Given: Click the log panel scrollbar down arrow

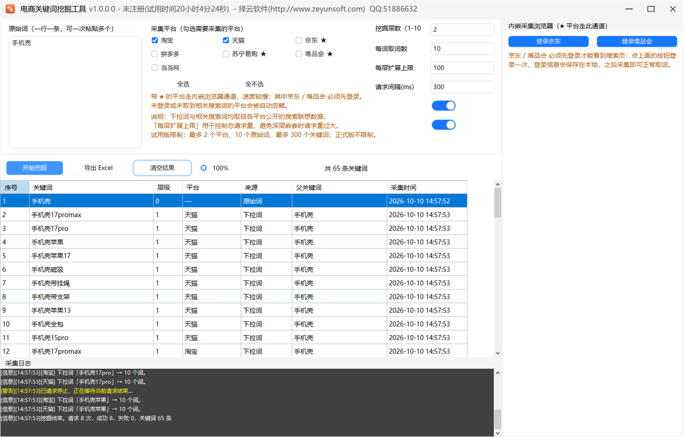Looking at the screenshot, I should pos(498,433).
